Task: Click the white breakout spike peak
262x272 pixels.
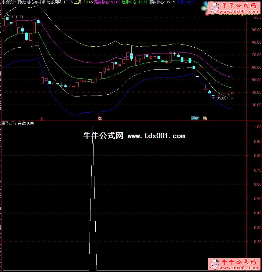Action: coord(93,128)
